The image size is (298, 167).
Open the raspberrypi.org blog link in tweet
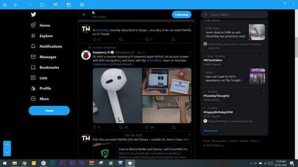[113, 64]
